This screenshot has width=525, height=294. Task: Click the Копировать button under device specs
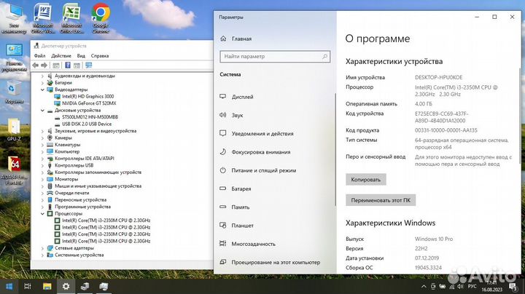pyautogui.click(x=365, y=180)
